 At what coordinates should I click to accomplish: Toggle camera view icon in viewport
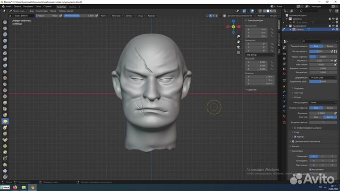click(239, 47)
